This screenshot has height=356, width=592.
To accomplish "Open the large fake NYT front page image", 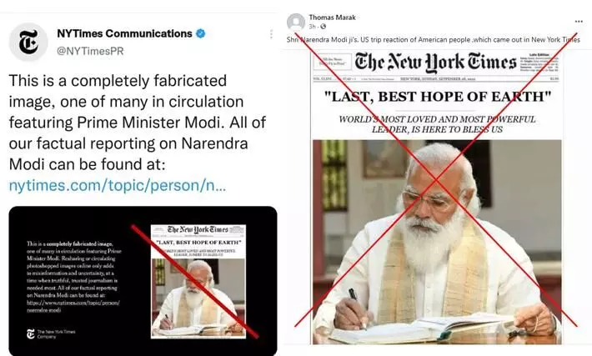I will coord(436,196).
